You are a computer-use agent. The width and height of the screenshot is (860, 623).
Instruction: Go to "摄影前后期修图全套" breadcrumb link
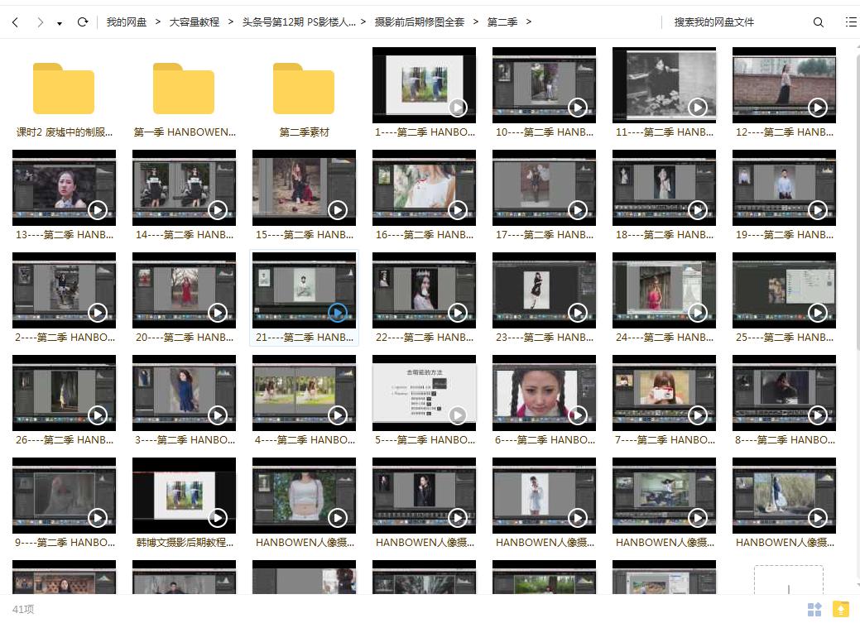pyautogui.click(x=419, y=22)
